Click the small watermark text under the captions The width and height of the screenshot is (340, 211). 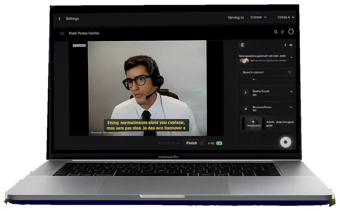(x=106, y=133)
